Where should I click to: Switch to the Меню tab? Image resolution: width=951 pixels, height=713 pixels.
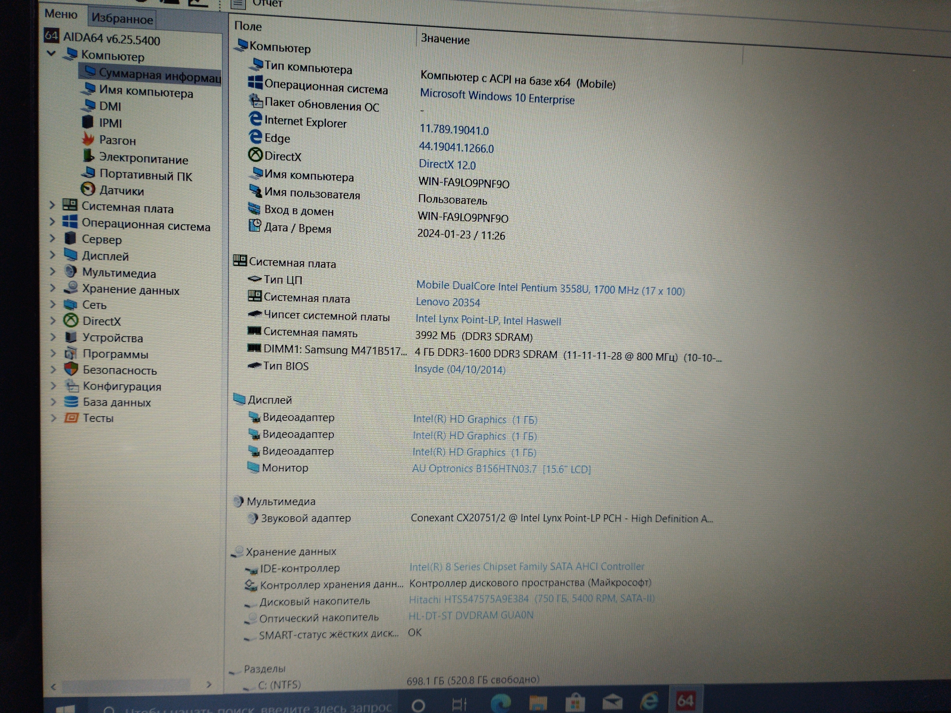click(61, 14)
